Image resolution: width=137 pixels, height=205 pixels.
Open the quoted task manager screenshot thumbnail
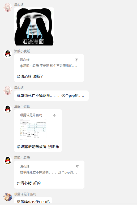tap(33, 129)
